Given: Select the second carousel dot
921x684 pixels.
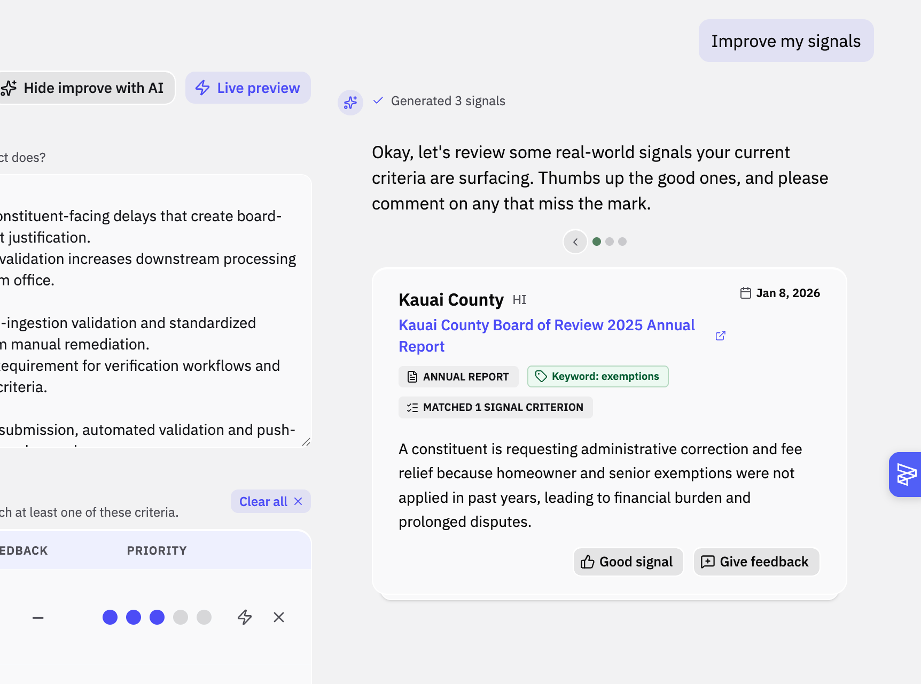Looking at the screenshot, I should [x=610, y=242].
